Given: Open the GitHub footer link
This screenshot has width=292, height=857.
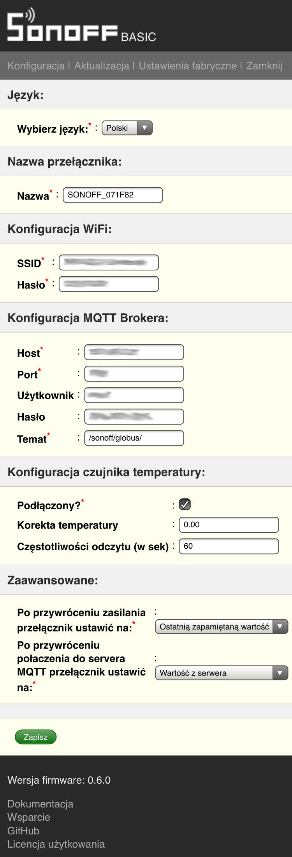Looking at the screenshot, I should 23,831.
